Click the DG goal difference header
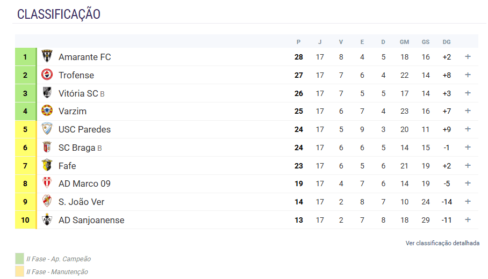This screenshot has height=279, width=488. click(447, 42)
